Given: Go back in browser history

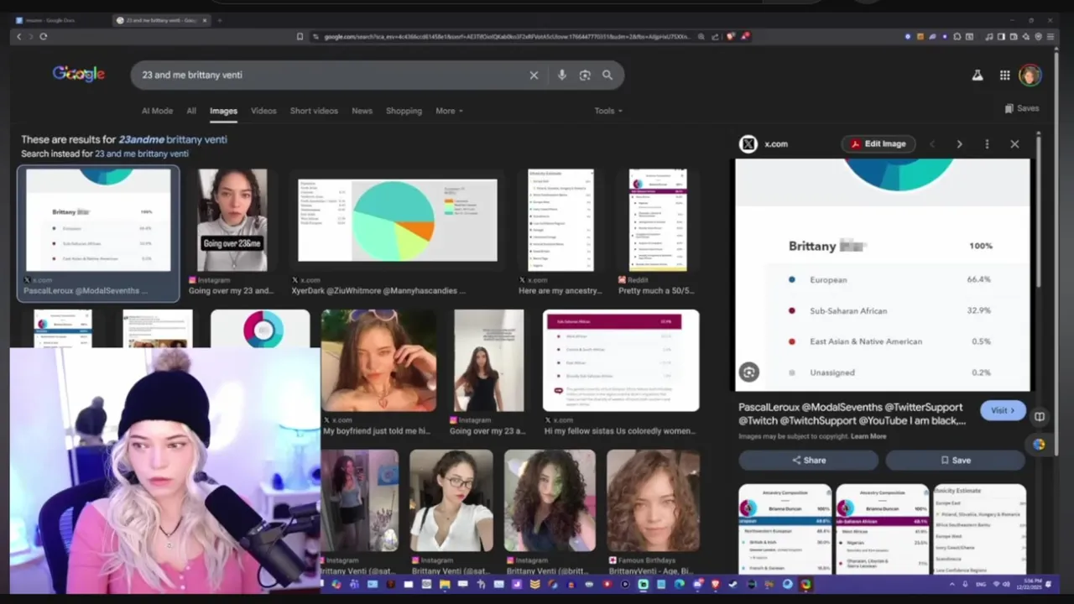Looking at the screenshot, I should tap(18, 36).
